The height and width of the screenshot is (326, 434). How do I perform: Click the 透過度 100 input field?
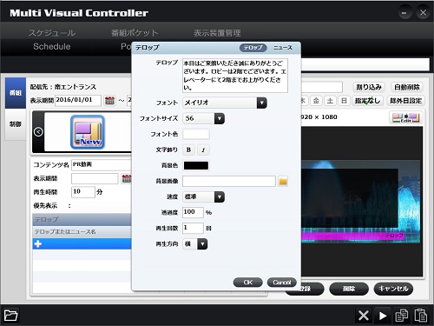point(193,212)
